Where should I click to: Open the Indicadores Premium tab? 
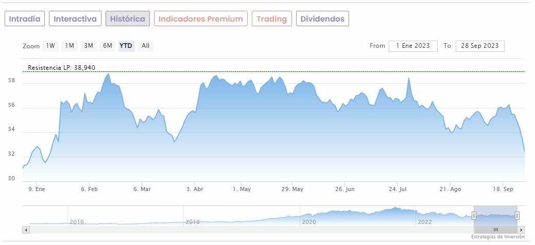point(200,19)
